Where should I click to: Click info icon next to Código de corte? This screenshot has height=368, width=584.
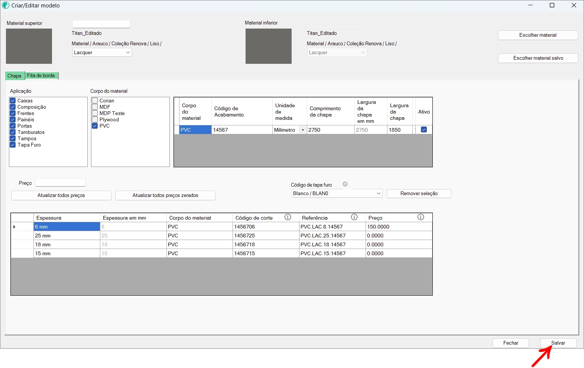288,217
